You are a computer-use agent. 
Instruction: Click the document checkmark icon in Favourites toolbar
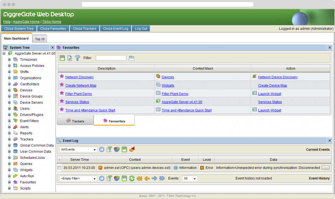click(70, 58)
